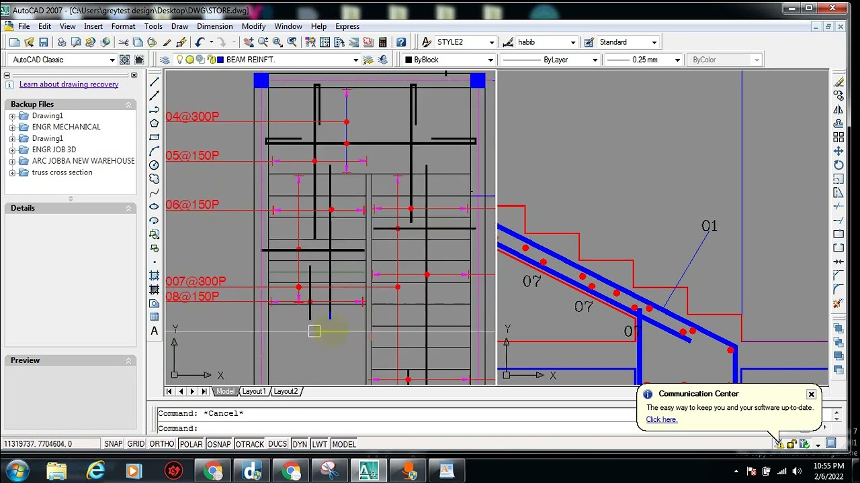Open Learn about drawing recovery link
Viewport: 860px width, 483px height.
[x=69, y=85]
